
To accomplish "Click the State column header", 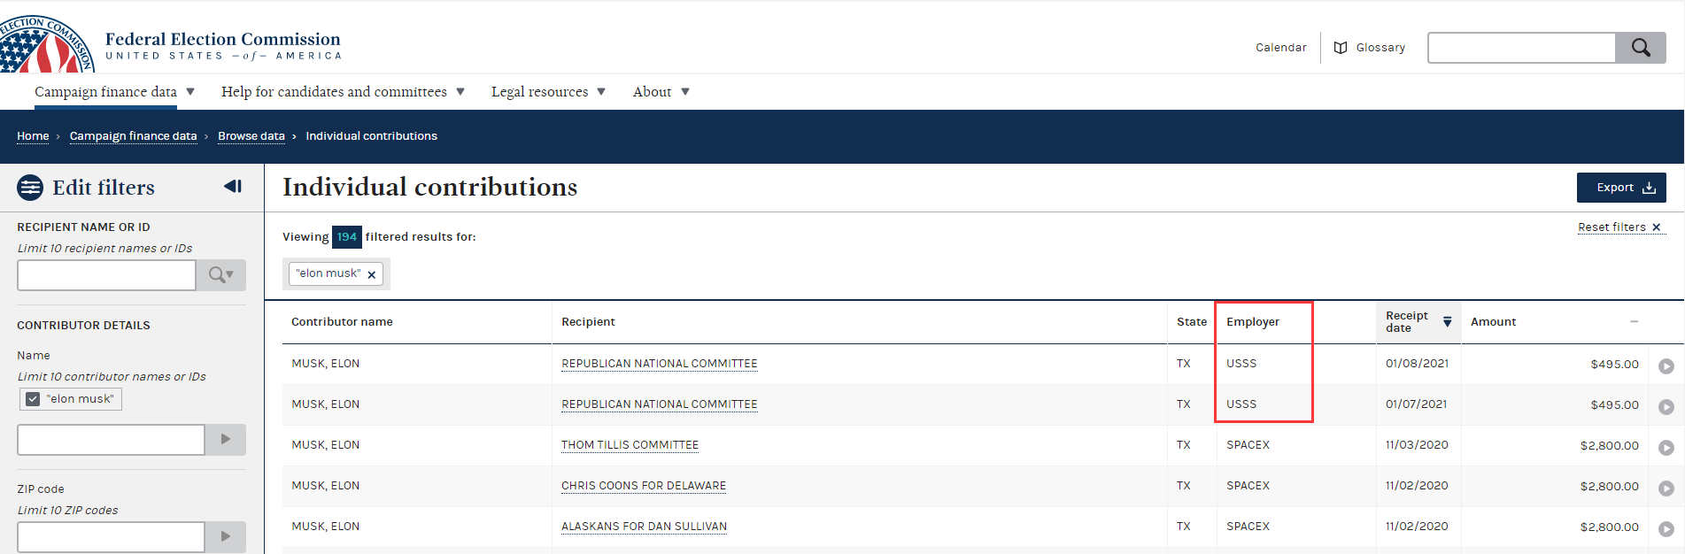I will pos(1192,322).
